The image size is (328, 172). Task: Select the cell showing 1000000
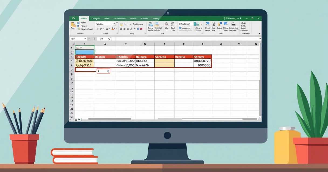pyautogui.click(x=202, y=65)
